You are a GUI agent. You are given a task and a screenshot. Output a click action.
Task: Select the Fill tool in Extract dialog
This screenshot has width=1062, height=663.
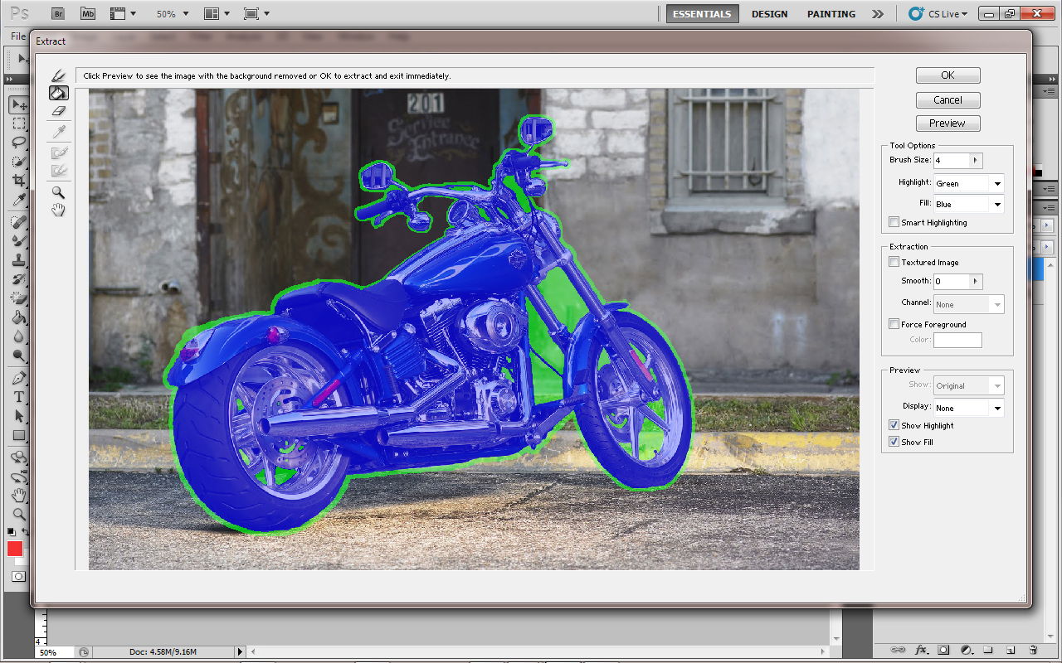click(58, 94)
